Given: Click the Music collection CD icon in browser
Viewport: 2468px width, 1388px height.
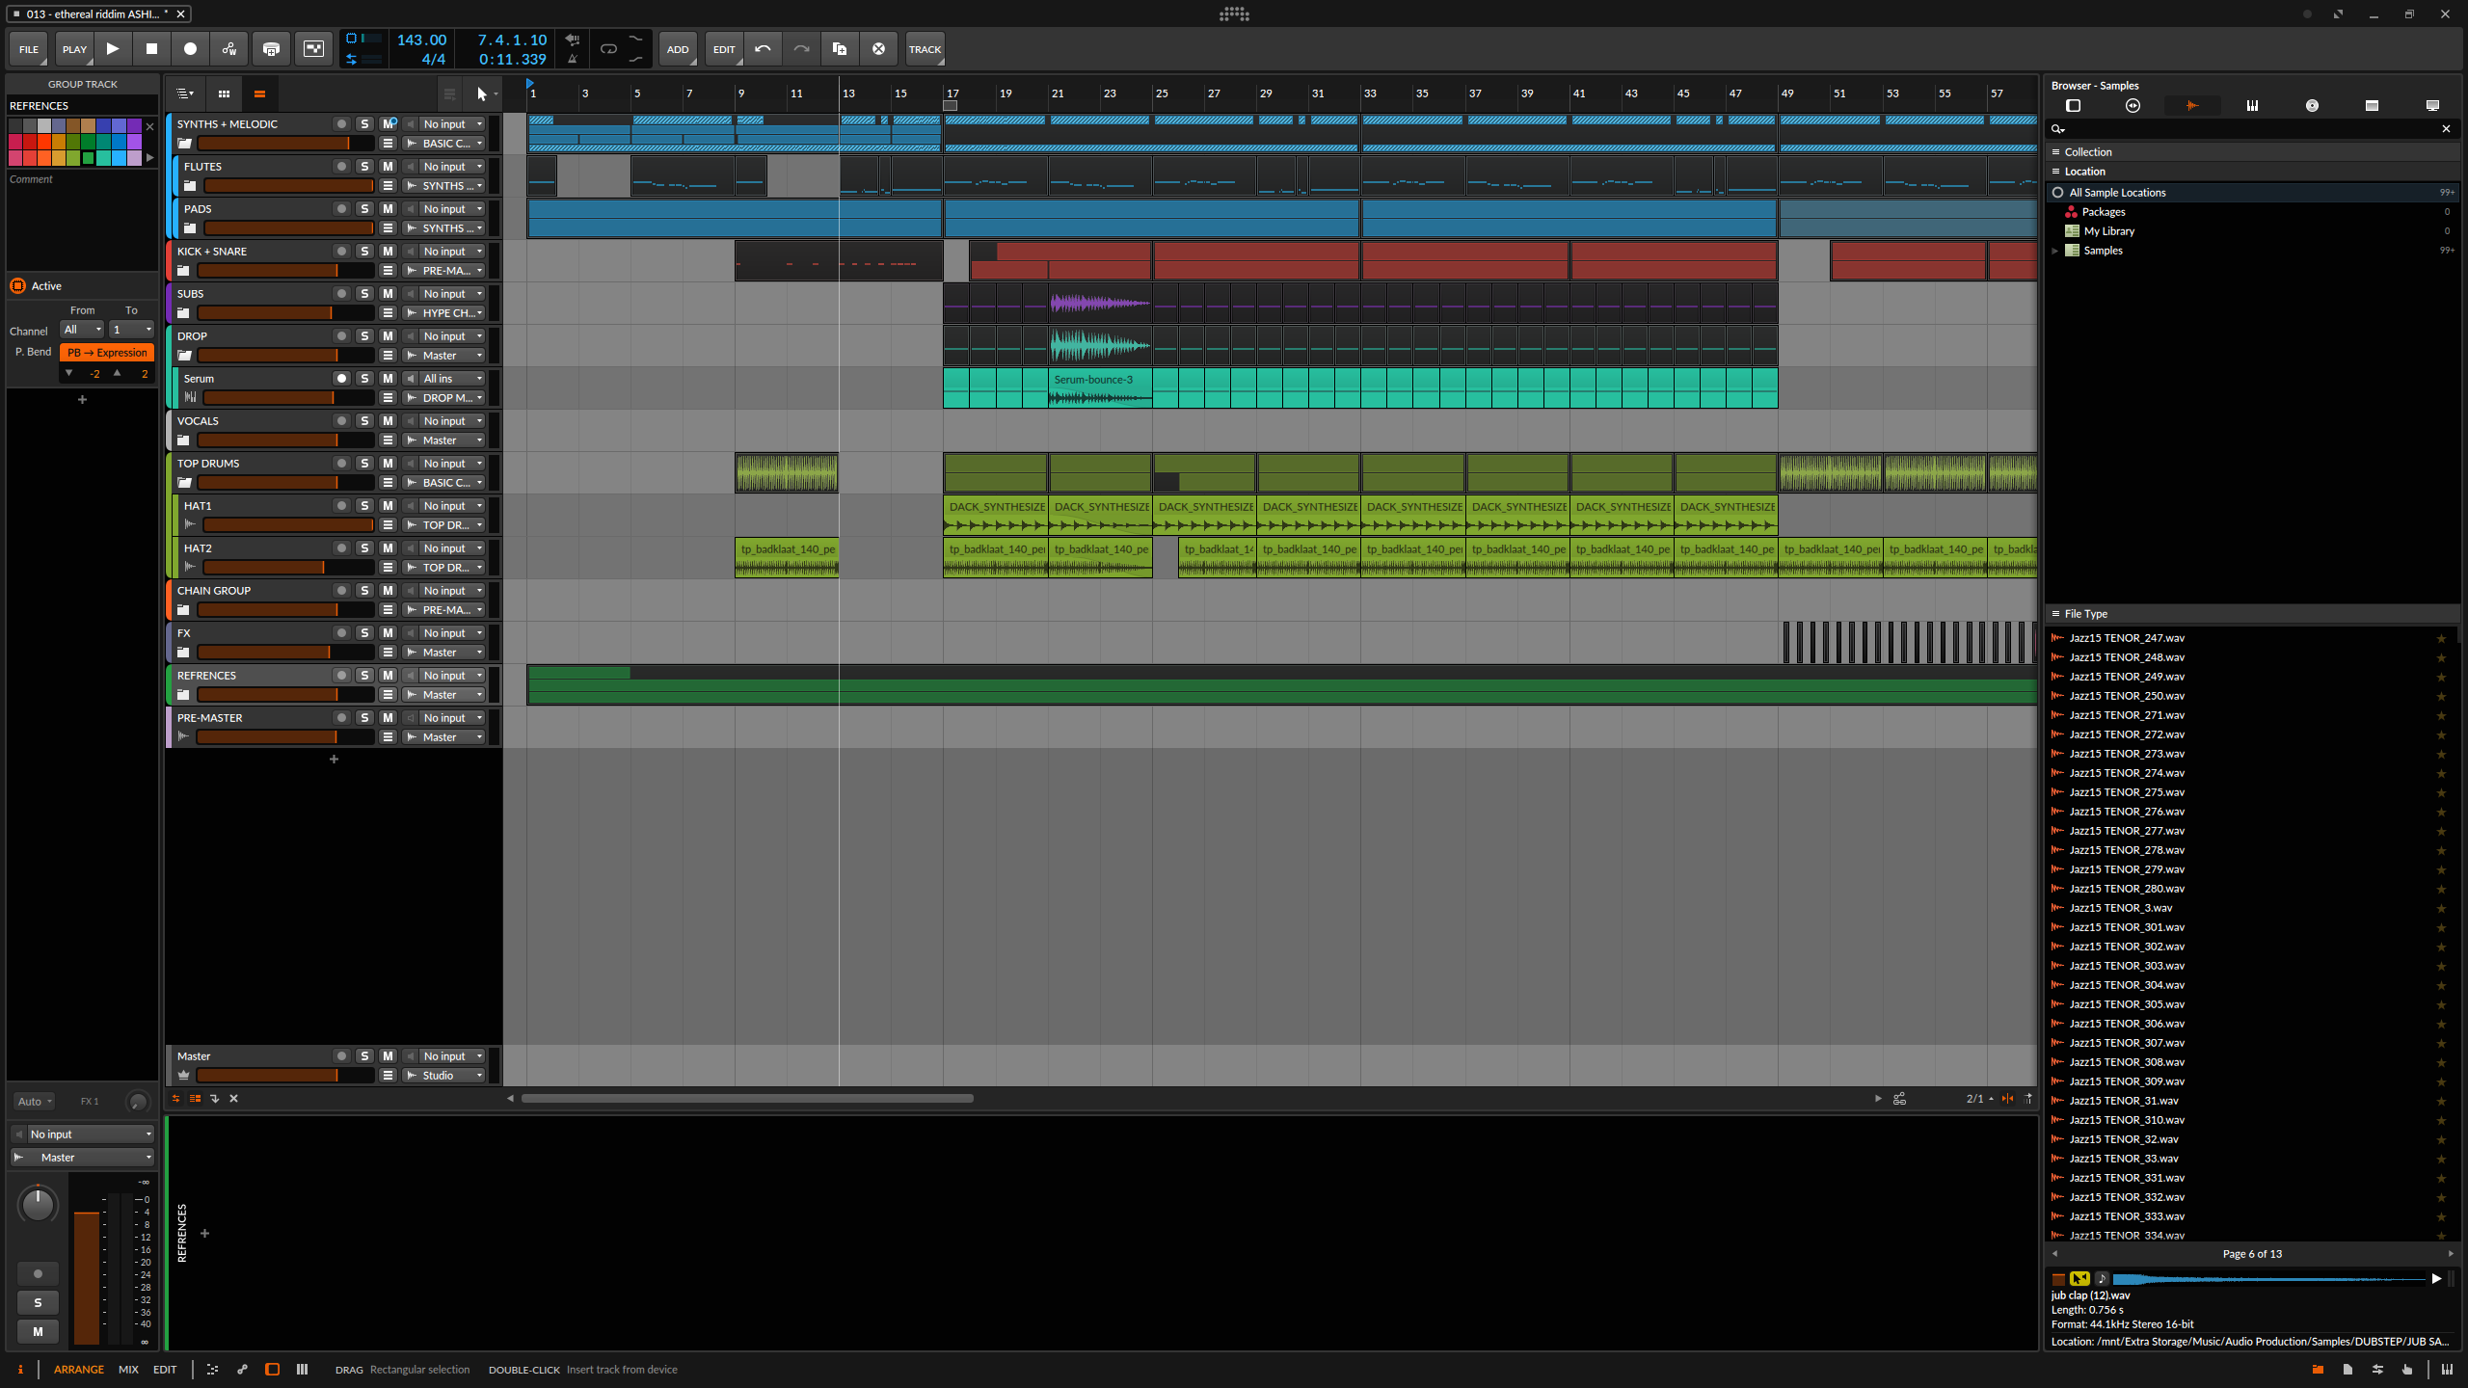Looking at the screenshot, I should [x=2311, y=105].
